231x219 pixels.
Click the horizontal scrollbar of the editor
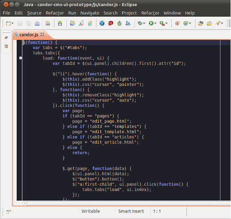pos(127,204)
